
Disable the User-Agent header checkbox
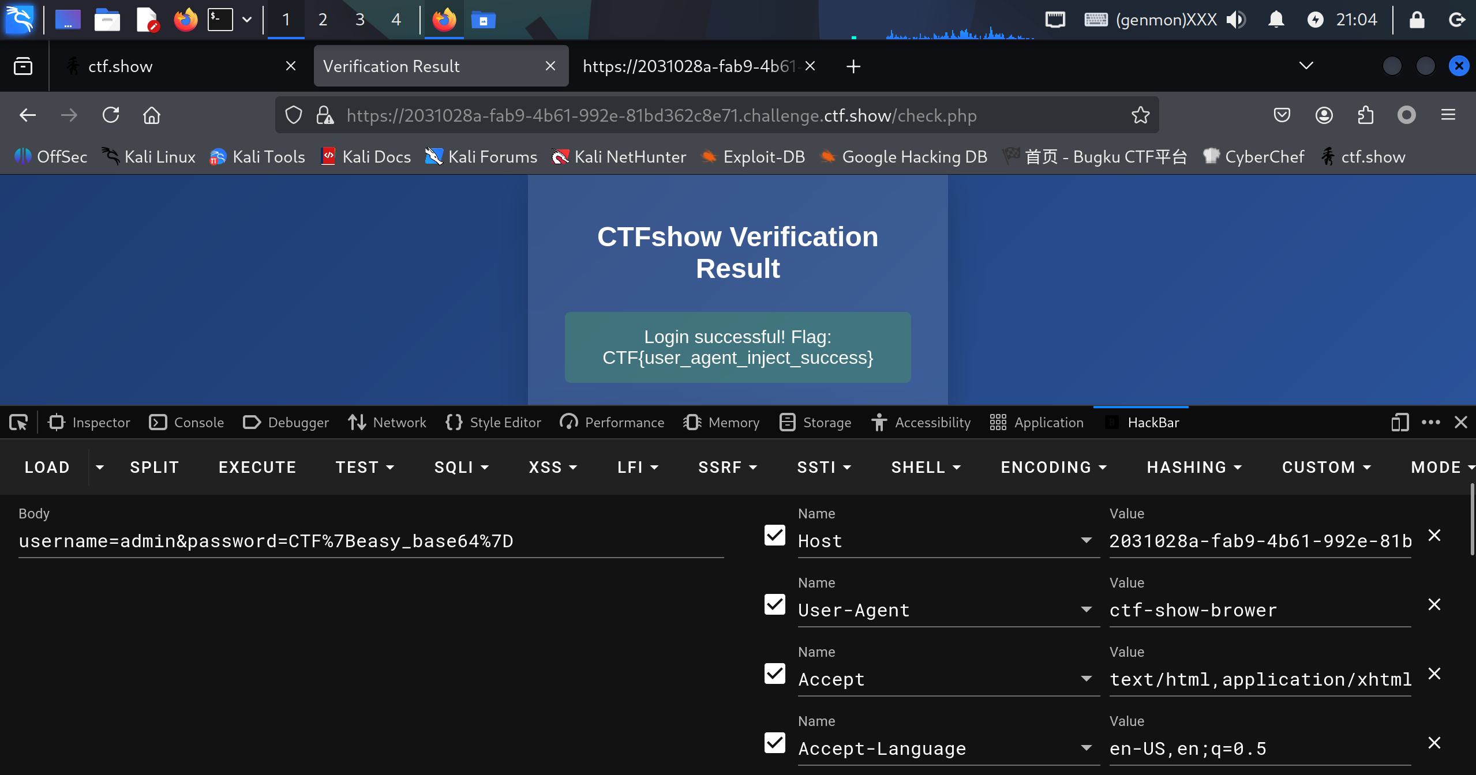[x=774, y=604]
